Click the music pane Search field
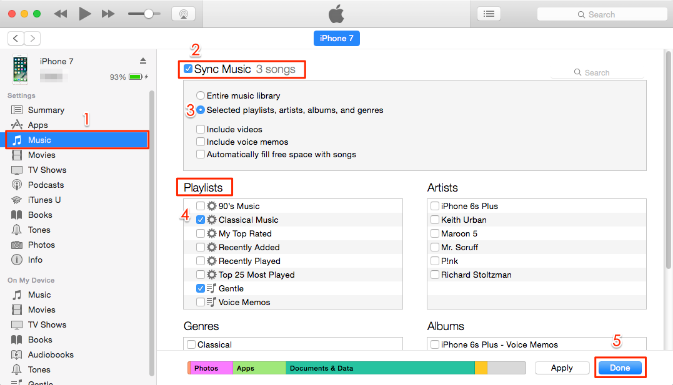Image resolution: width=673 pixels, height=385 pixels. point(597,72)
